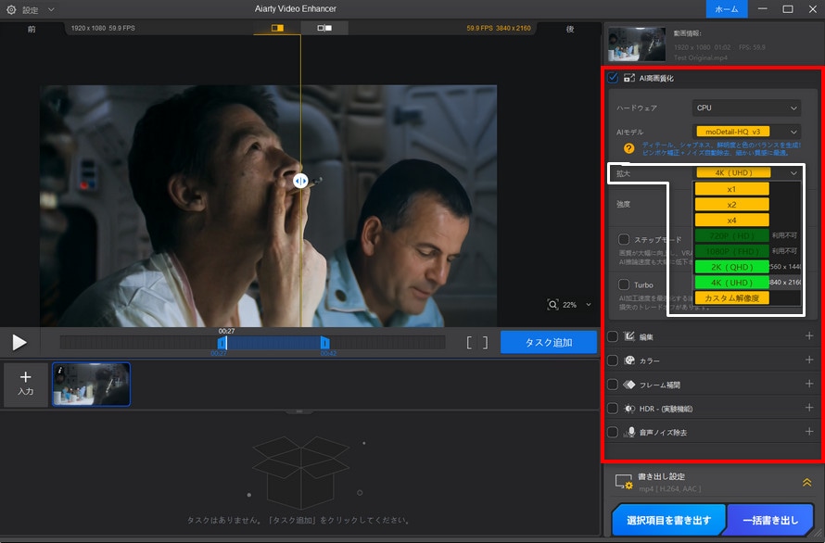This screenshot has width=825, height=543.
Task: Click the 音声ノイズ除去 microphone icon
Action: [x=630, y=431]
